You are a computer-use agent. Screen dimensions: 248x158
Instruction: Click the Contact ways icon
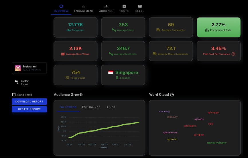(x=17, y=82)
